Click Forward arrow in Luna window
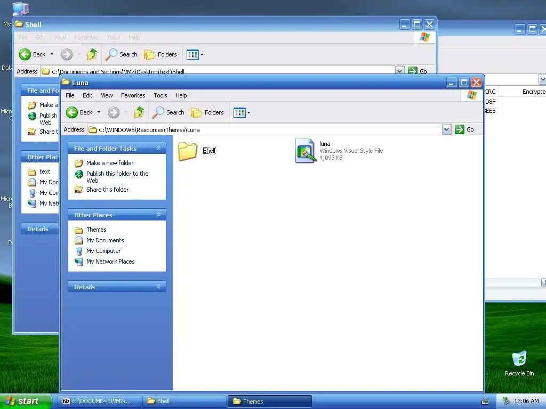This screenshot has height=409, width=546. coord(114,112)
